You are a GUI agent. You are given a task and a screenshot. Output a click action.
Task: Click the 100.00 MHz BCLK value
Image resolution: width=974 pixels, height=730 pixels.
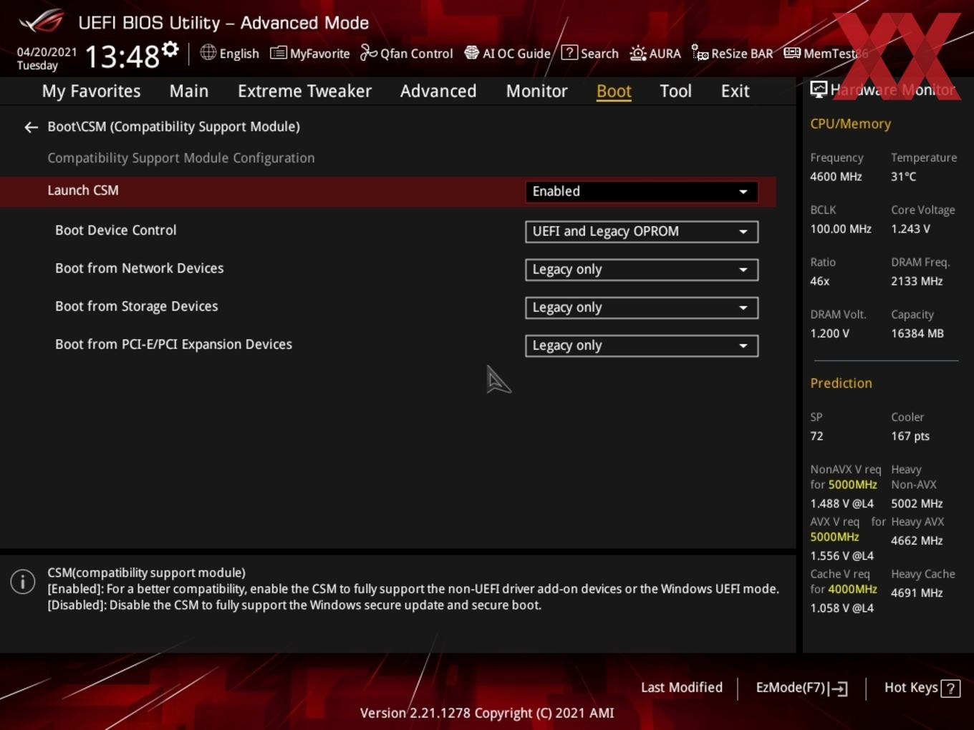click(841, 229)
